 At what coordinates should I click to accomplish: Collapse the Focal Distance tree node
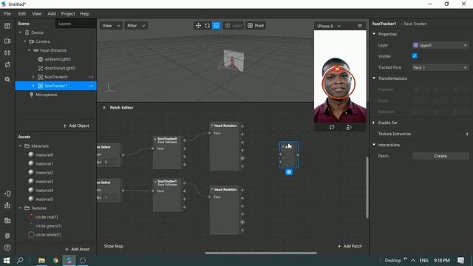(x=30, y=50)
